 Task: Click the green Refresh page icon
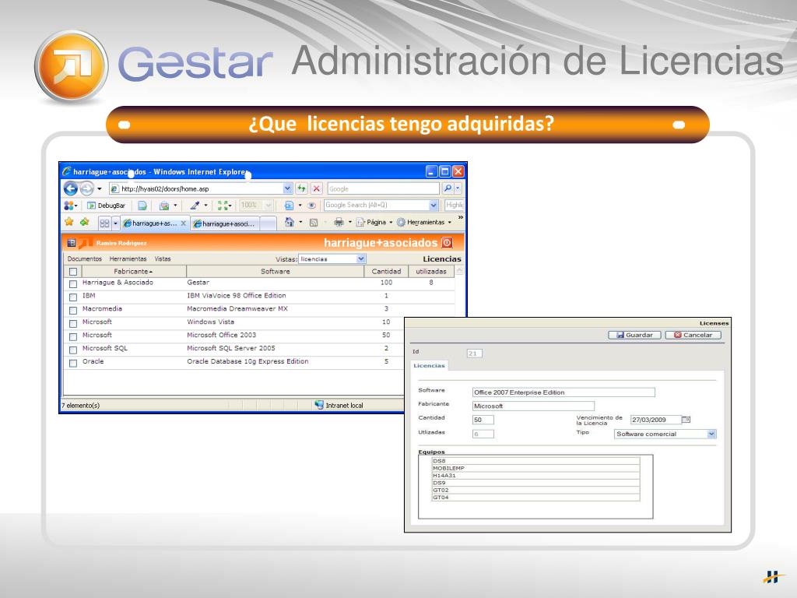coord(301,188)
